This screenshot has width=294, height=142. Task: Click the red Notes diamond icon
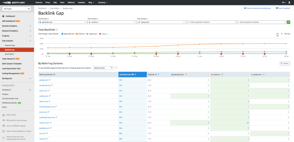click(100, 34)
